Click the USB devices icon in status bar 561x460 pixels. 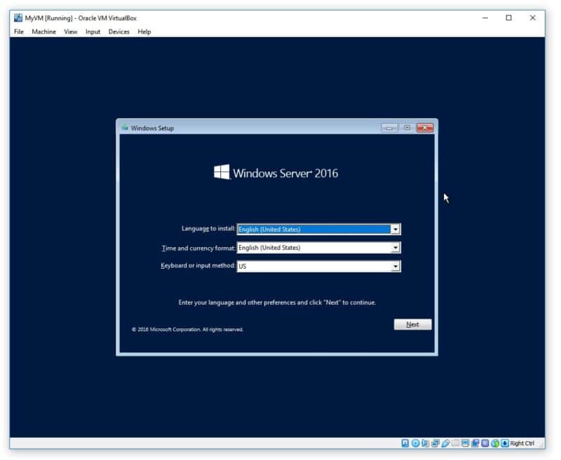(445, 443)
